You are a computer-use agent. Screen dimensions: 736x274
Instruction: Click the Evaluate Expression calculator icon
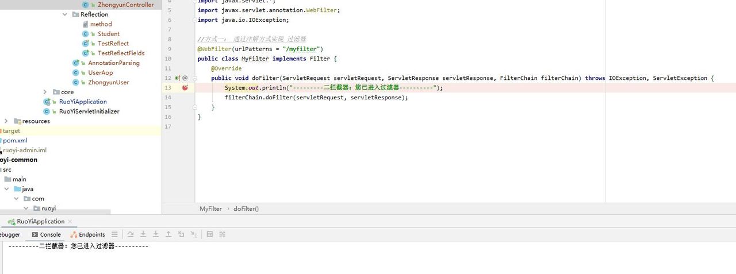(x=209, y=234)
